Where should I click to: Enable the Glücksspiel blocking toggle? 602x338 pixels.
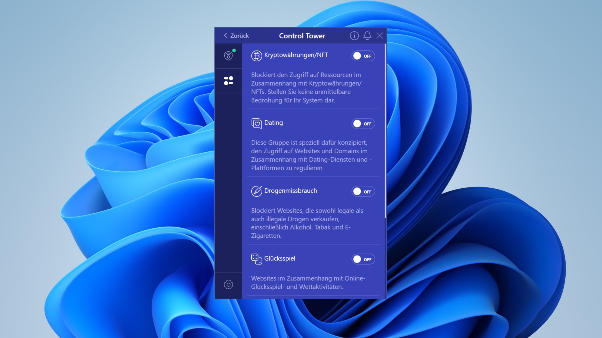(363, 259)
